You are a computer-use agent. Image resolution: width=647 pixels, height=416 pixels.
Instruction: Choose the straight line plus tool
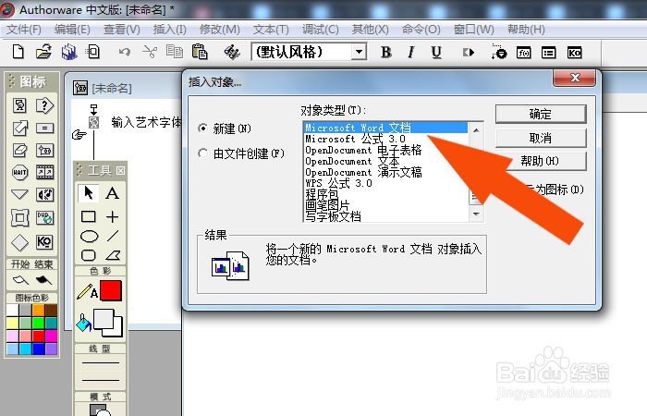pos(112,216)
